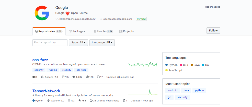Select java in Most used topics
252x107 pixels.
[186, 91]
